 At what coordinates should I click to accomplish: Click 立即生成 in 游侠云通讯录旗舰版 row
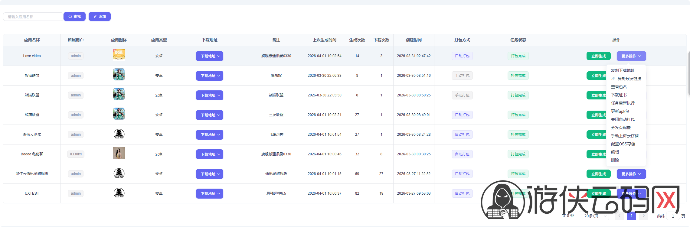(x=598, y=174)
